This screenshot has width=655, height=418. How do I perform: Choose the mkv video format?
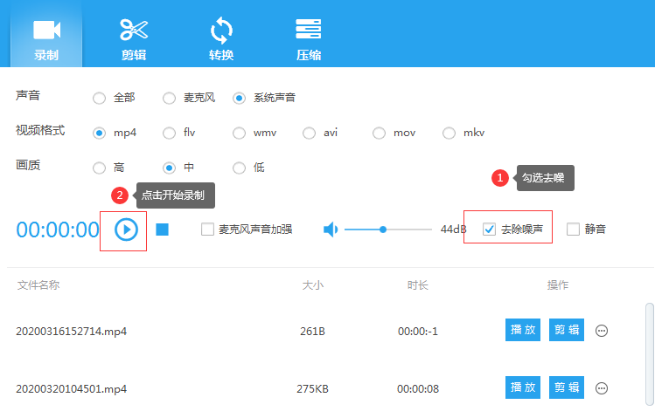[x=449, y=134]
